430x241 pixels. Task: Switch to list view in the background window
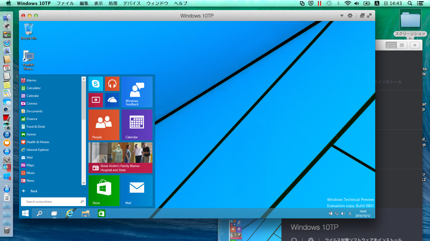coord(402,45)
